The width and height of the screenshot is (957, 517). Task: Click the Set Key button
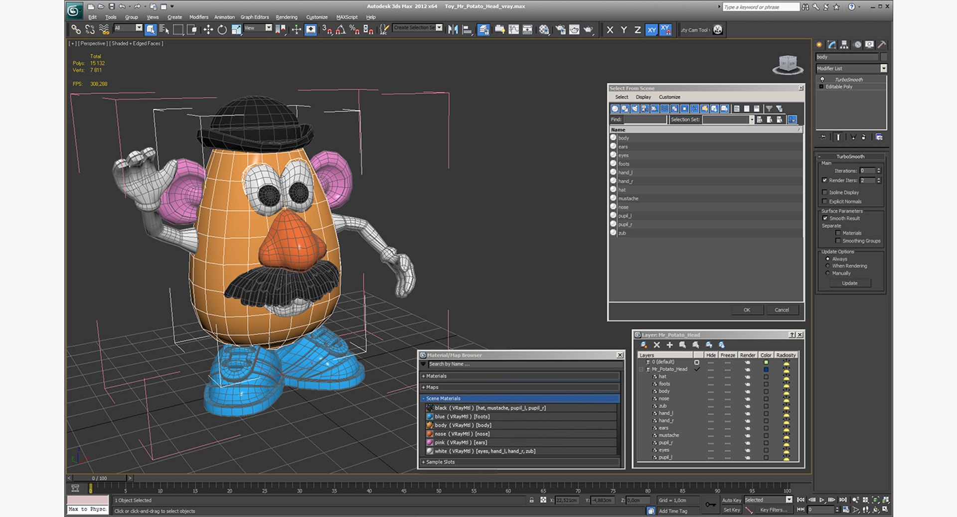point(731,510)
